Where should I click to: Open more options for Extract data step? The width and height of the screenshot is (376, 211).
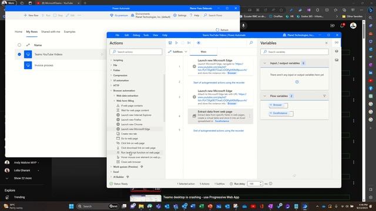[x=250, y=116]
